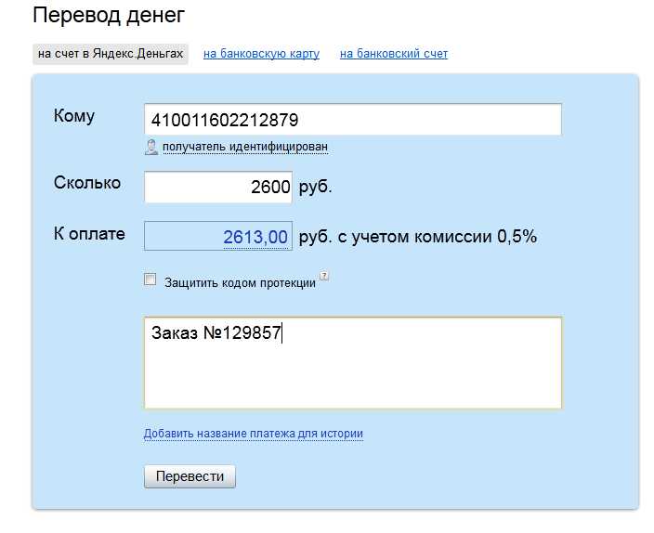Click the 'руб.' label beside the 2600 amount
Image resolution: width=654 pixels, height=533 pixels.
click(315, 187)
